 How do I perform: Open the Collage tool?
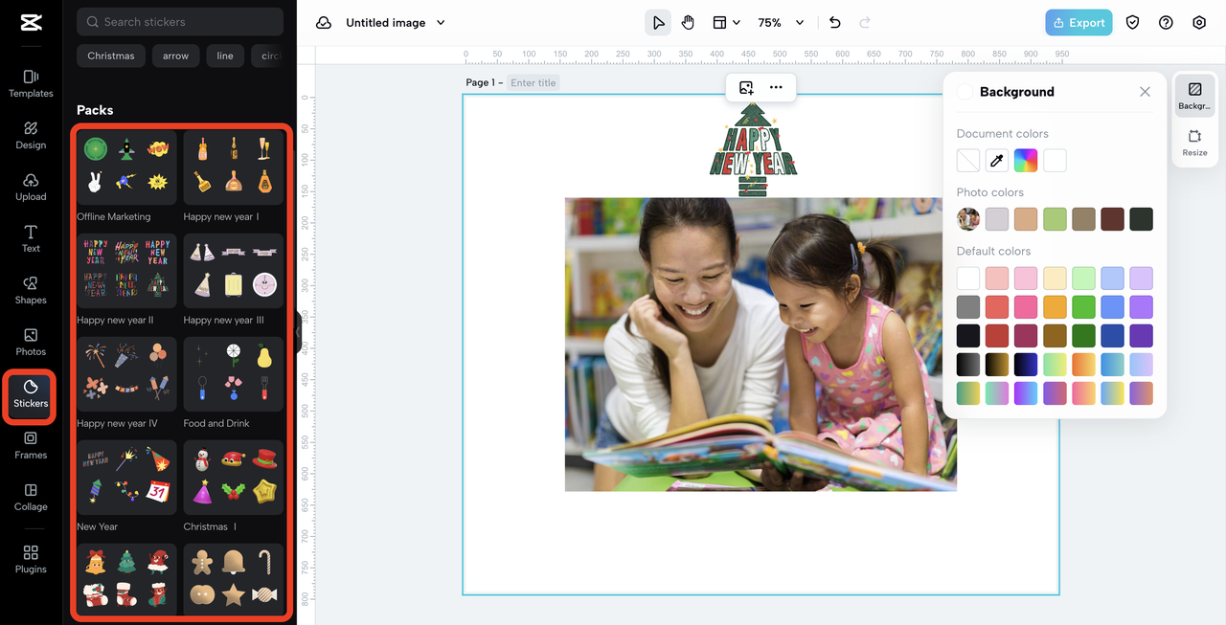31,497
